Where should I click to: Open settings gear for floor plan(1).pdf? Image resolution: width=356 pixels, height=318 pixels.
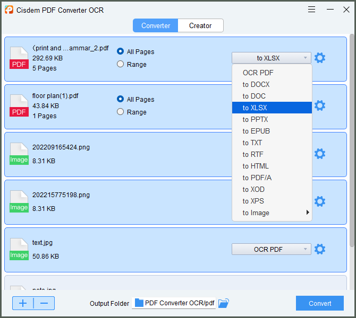[x=319, y=105]
